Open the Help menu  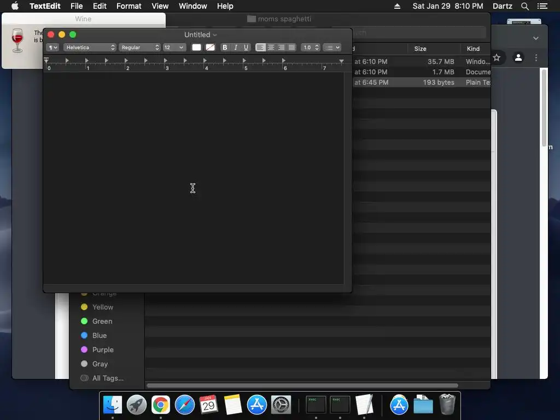[225, 6]
